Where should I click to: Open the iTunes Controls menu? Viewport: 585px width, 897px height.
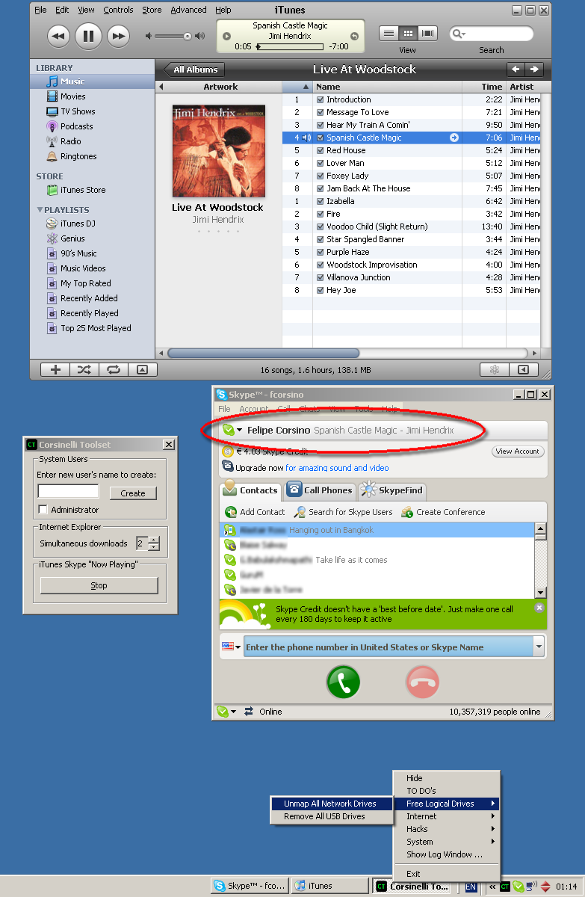(118, 10)
